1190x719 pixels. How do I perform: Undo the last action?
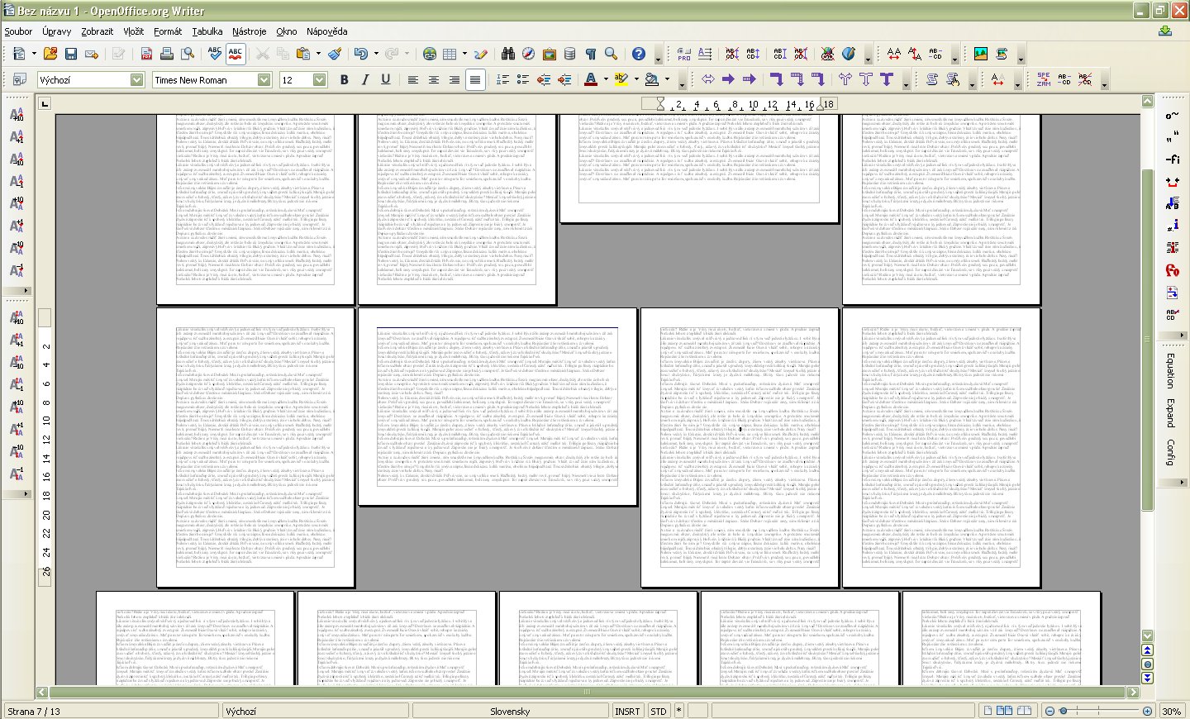pos(360,54)
